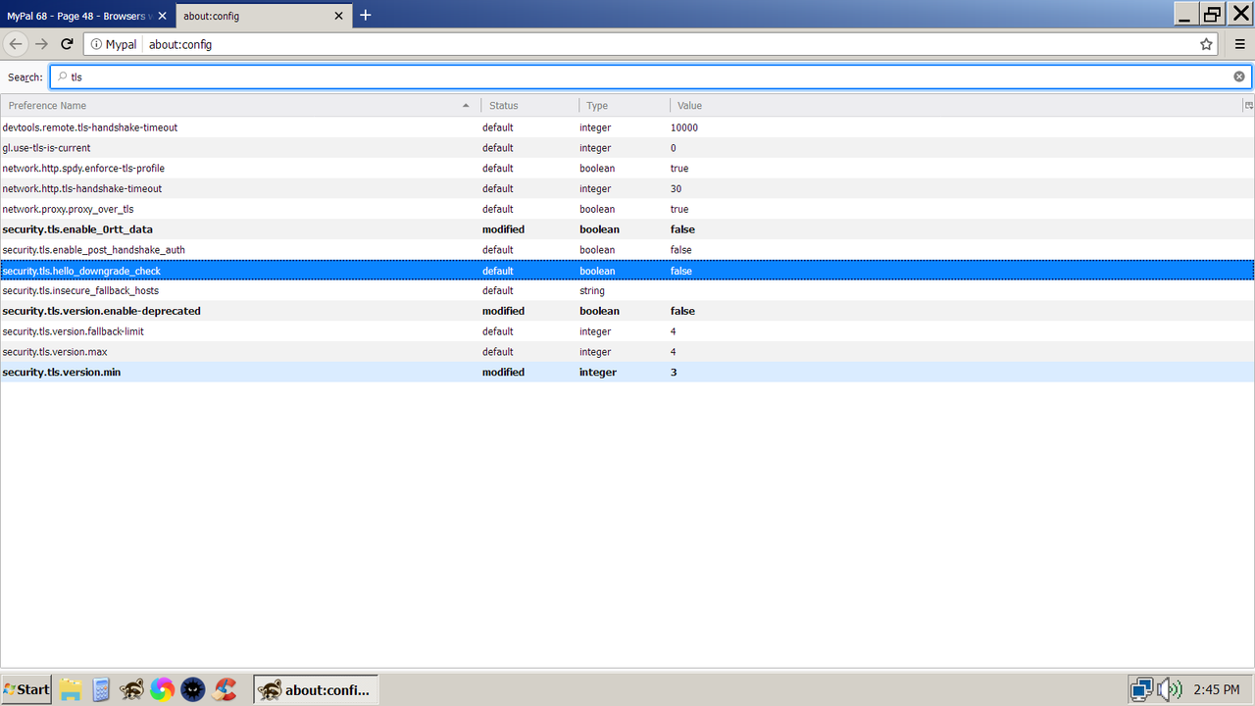Image resolution: width=1255 pixels, height=706 pixels.
Task: Open the Start menu
Action: [26, 689]
